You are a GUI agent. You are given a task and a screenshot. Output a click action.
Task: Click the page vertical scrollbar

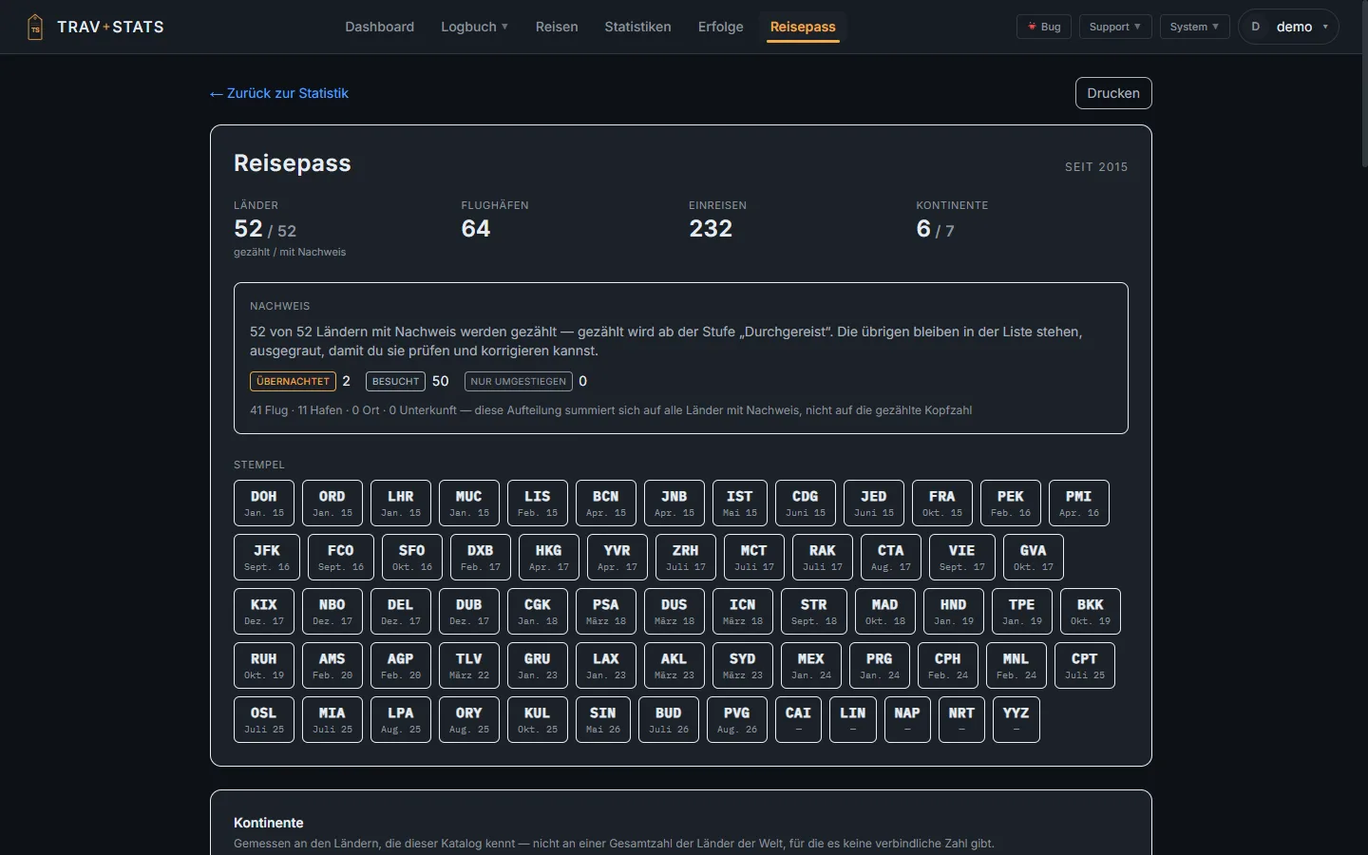1363,85
